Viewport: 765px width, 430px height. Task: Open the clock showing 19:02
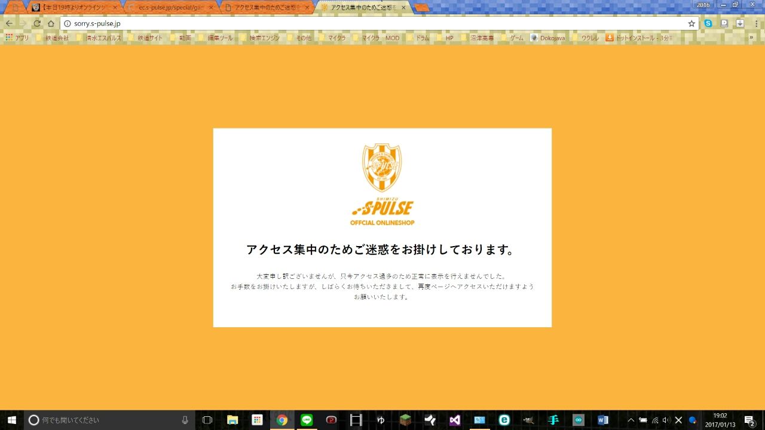(720, 420)
